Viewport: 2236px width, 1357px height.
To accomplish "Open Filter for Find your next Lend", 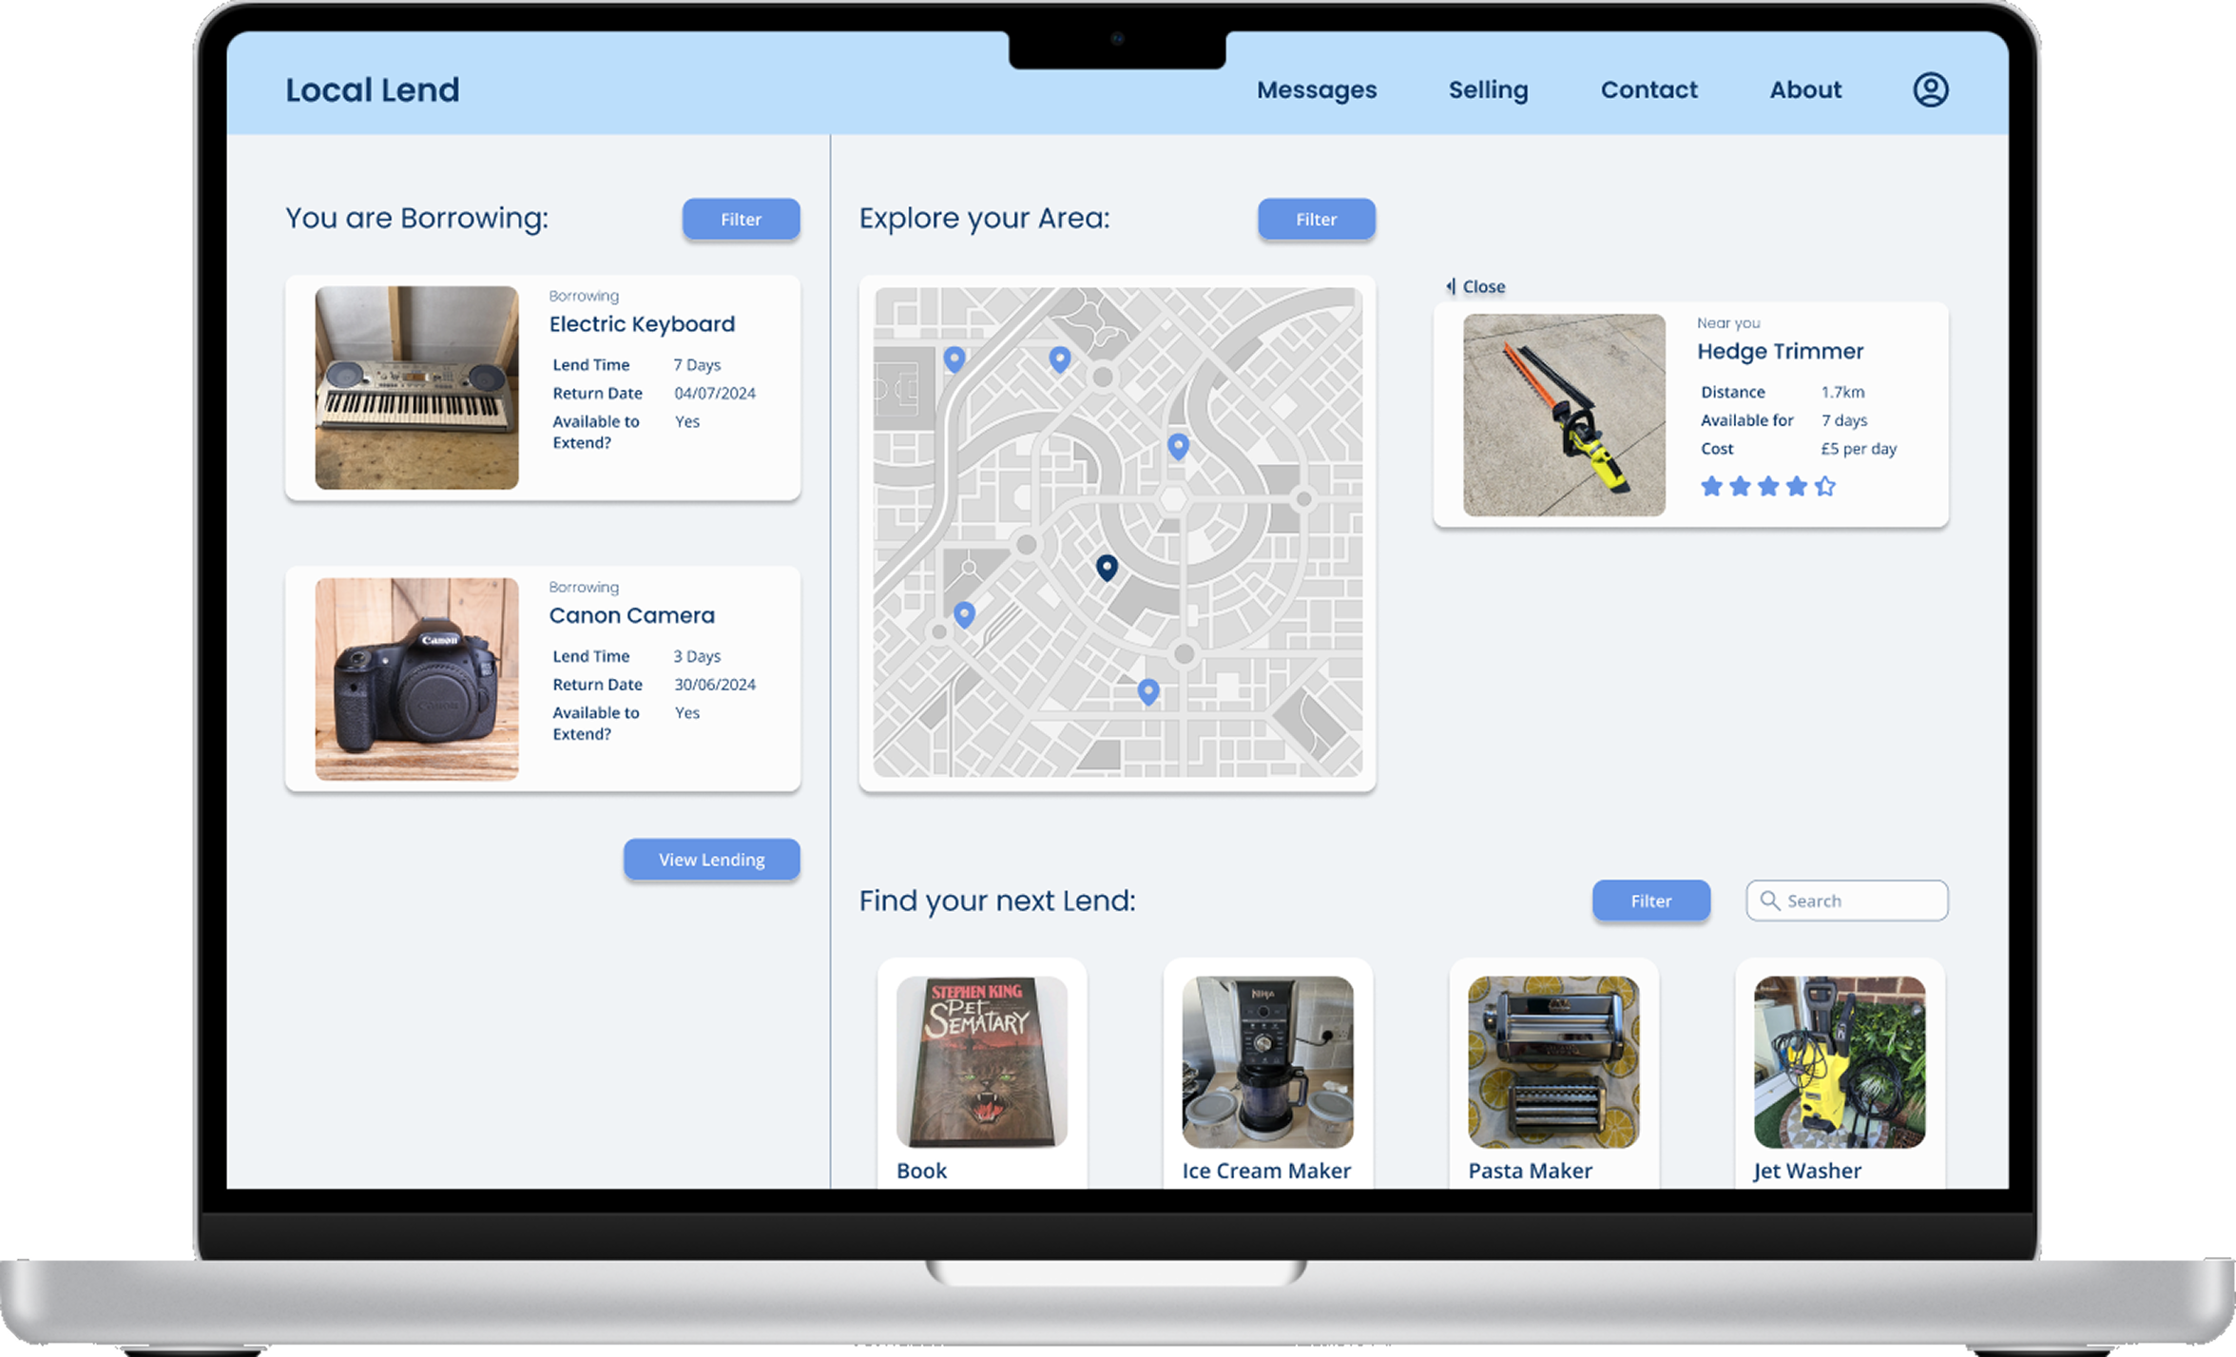I will [1650, 901].
